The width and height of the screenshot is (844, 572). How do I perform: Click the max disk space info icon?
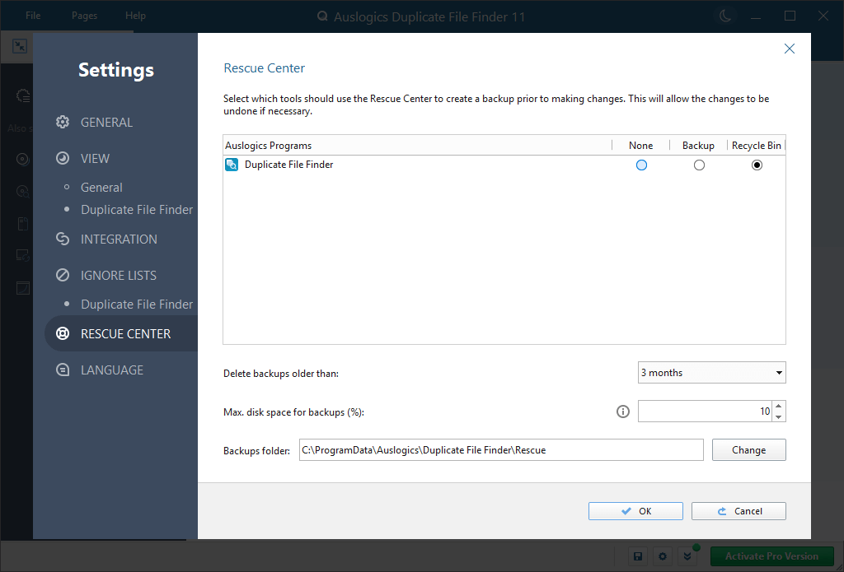click(x=623, y=412)
